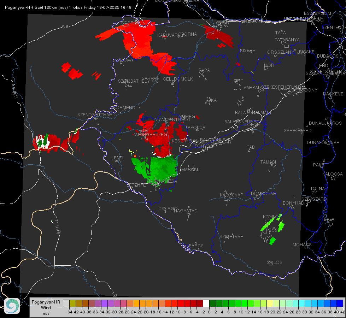The height and width of the screenshot is (318, 346).
Task: Click the 'S 6' road label
Action: (x=65, y=27)
